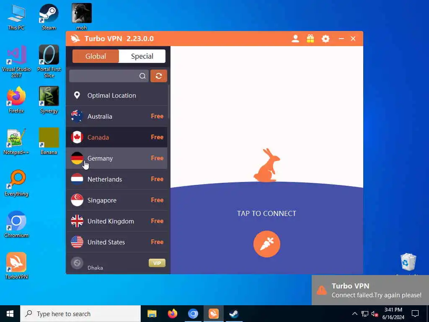Select the United States server
The height and width of the screenshot is (322, 429).
(117, 242)
